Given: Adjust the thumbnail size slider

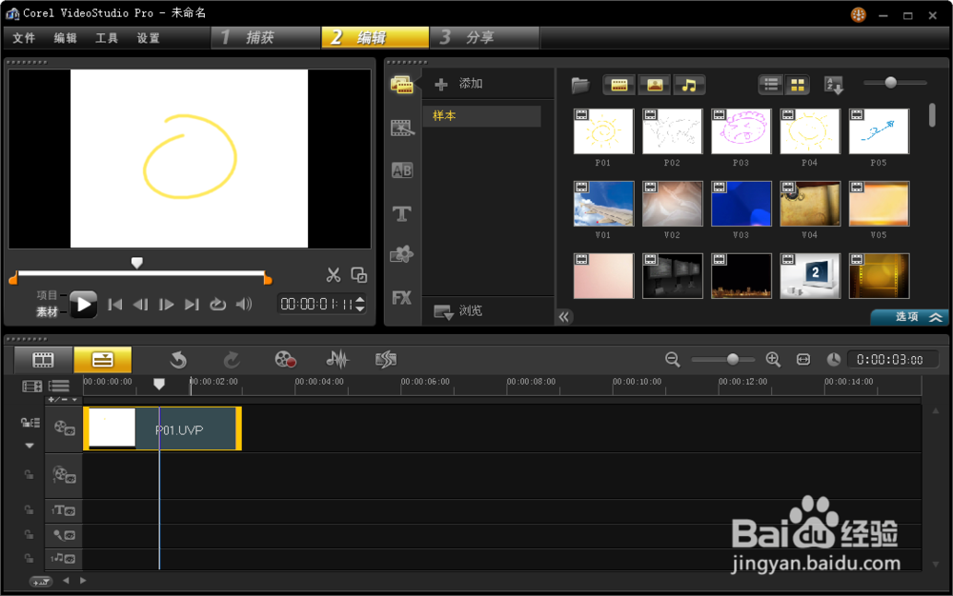Looking at the screenshot, I should click(x=890, y=82).
